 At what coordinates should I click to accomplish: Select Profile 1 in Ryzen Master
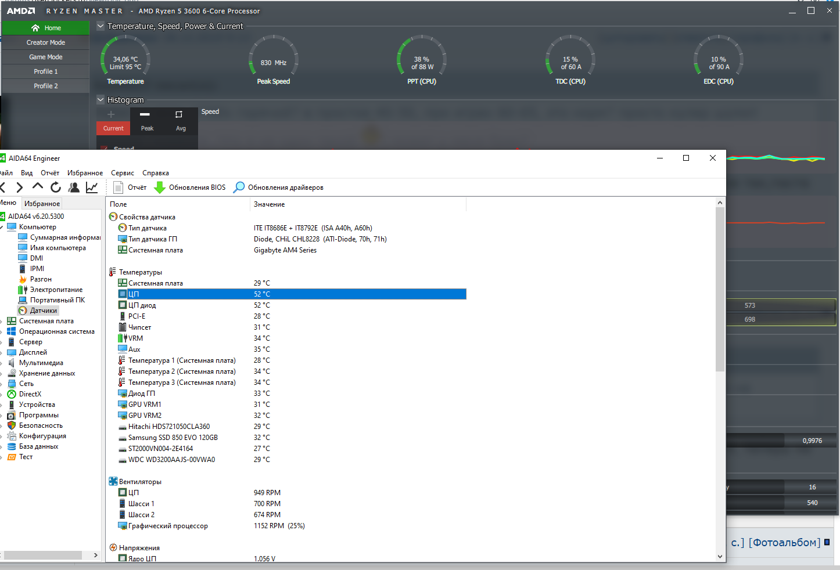[x=45, y=71]
